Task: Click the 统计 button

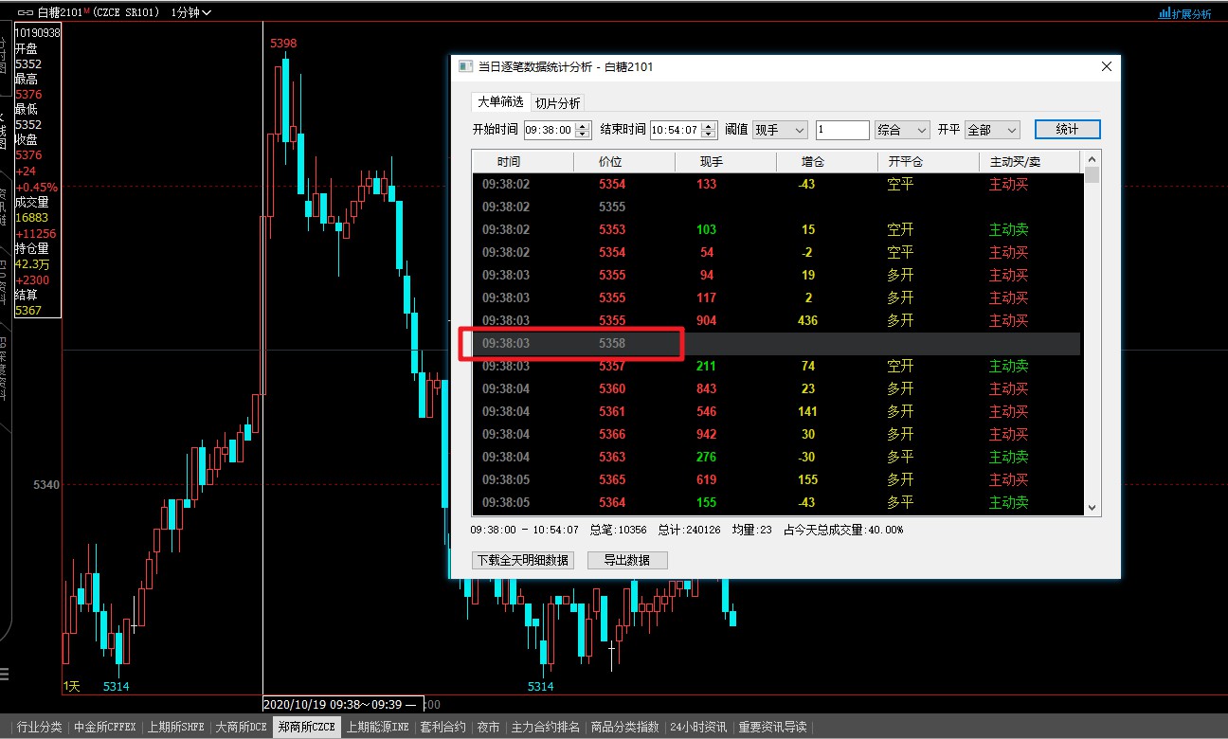Action: point(1067,130)
